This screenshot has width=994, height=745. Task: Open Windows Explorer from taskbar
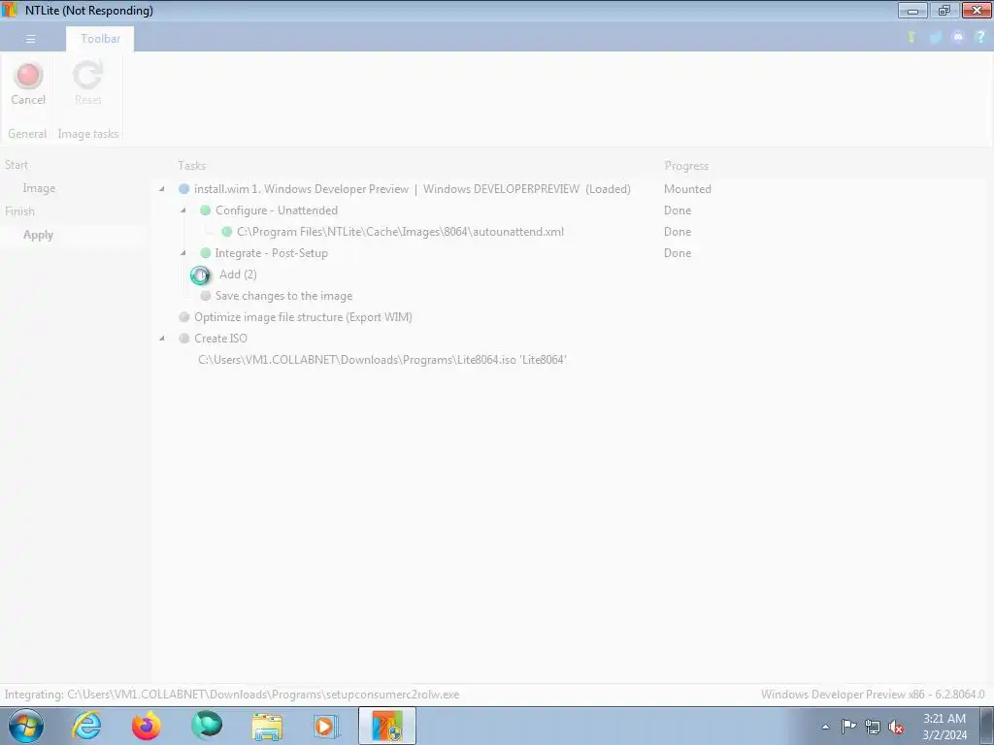(x=267, y=726)
